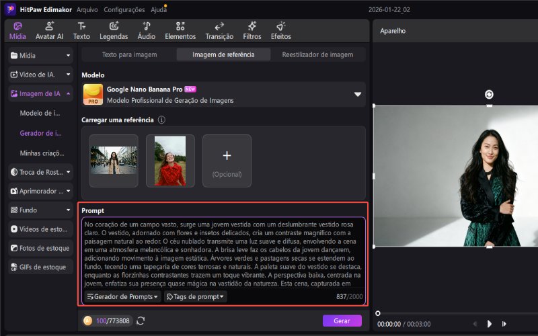The image size is (538, 336).
Task: Switch to Imagem de referência tab
Action: tap(223, 54)
